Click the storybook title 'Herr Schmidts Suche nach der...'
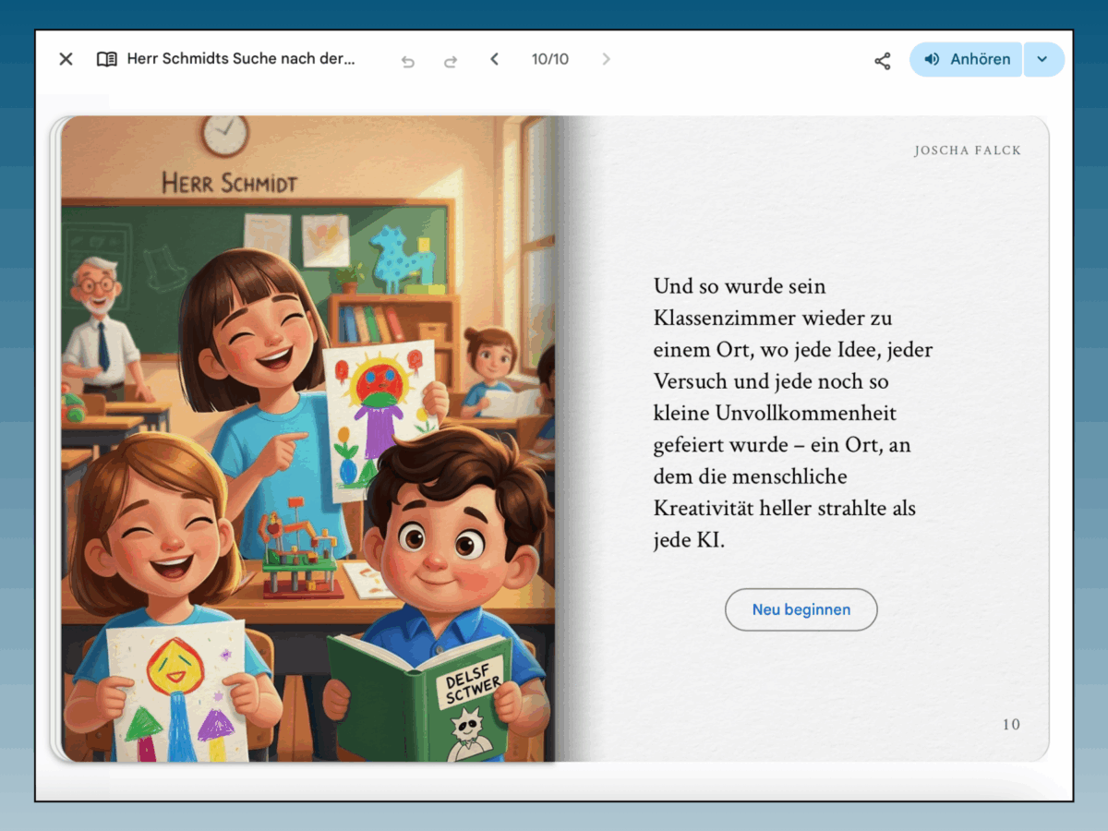1108x831 pixels. 241,59
